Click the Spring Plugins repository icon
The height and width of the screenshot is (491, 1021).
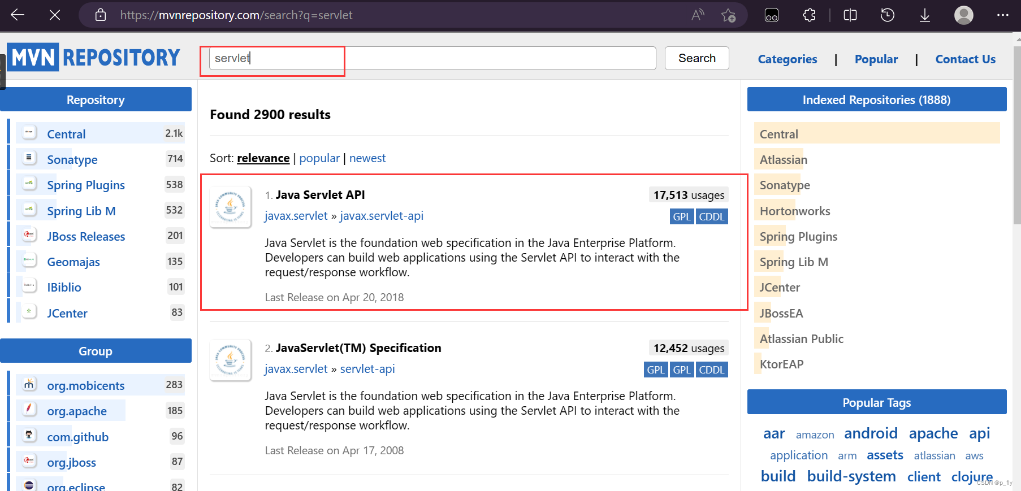(29, 183)
